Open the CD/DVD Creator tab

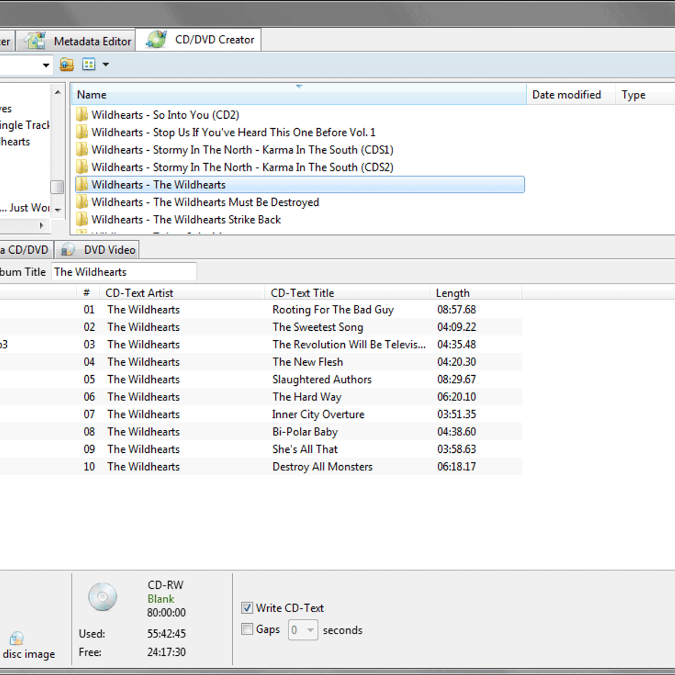(x=199, y=40)
